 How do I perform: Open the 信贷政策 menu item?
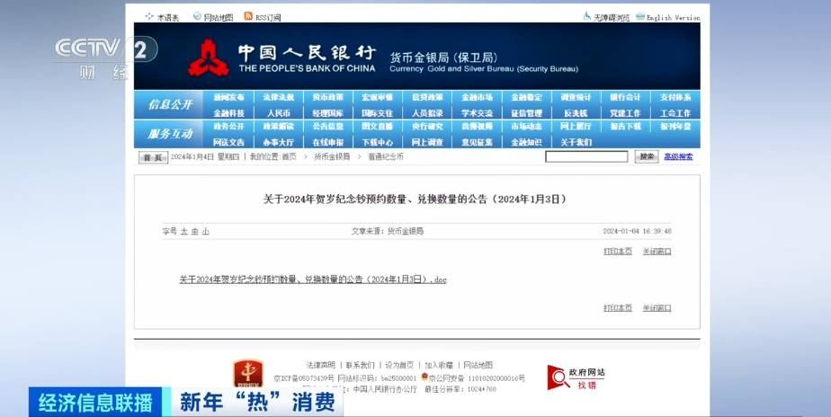click(x=427, y=97)
